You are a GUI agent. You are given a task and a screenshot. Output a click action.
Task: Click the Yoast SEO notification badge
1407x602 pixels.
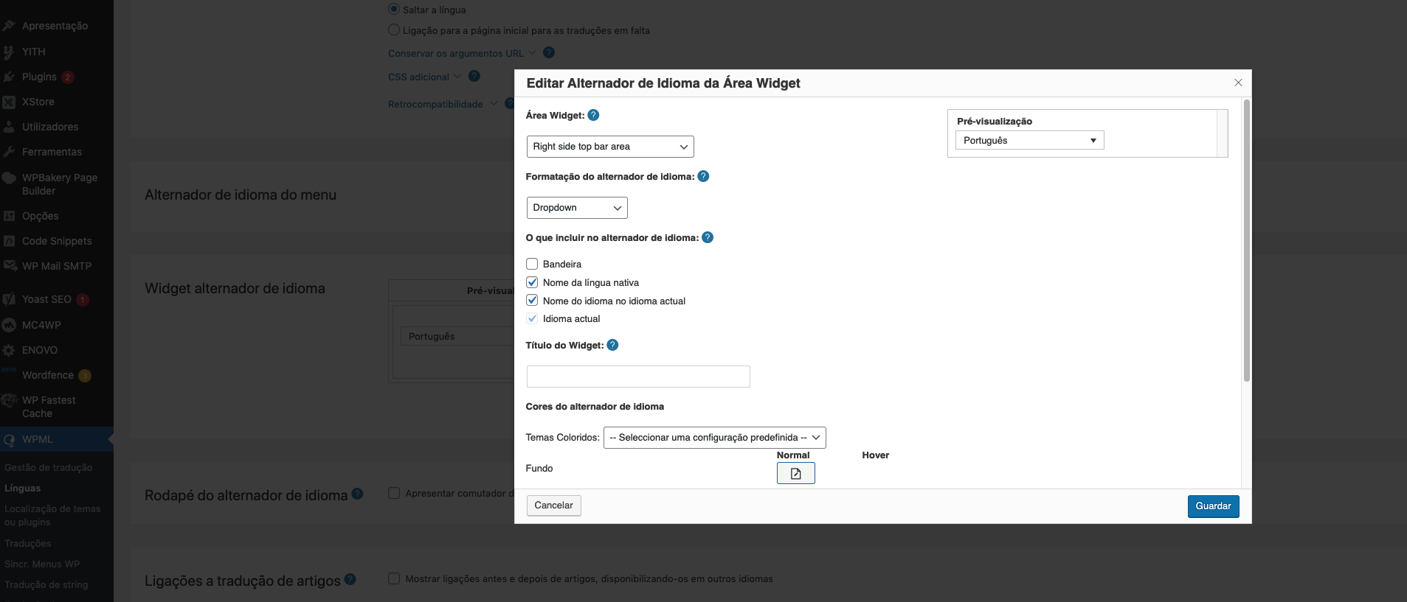pyautogui.click(x=83, y=300)
